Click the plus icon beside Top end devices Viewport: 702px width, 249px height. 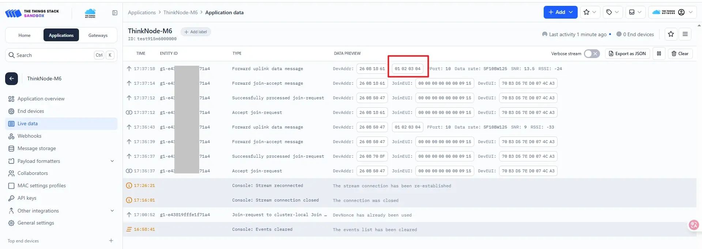point(111,241)
